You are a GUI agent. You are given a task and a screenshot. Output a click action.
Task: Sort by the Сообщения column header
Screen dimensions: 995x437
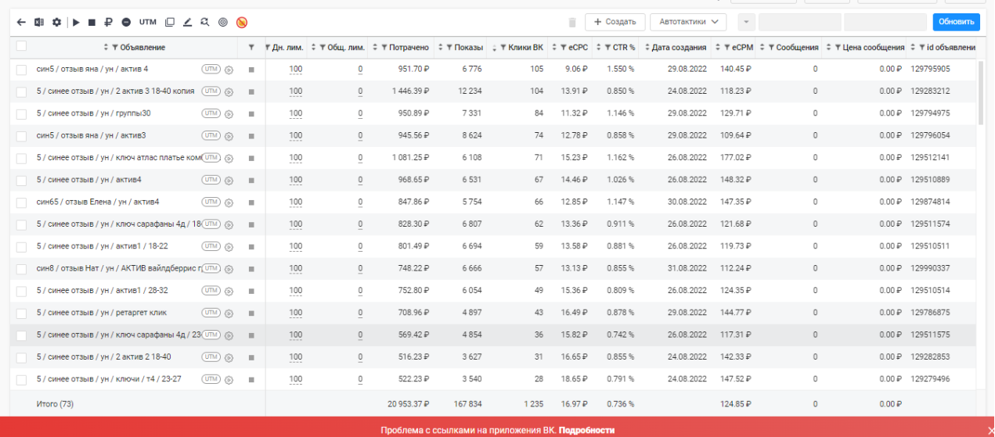click(x=797, y=48)
